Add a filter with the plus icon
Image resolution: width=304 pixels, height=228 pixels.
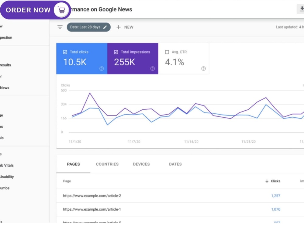(x=119, y=27)
